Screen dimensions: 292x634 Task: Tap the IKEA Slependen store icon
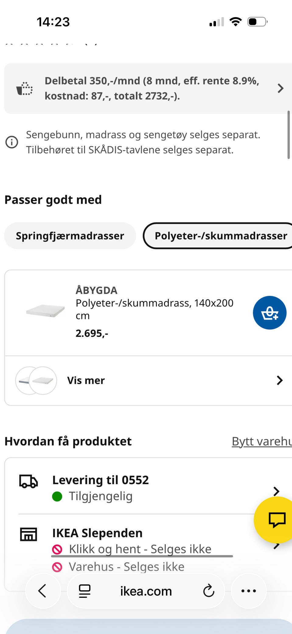(x=29, y=534)
